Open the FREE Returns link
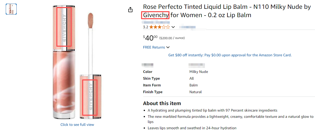The width and height of the screenshot is (315, 130). 154,47
